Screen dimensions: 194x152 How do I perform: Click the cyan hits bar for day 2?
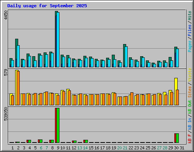coord(18,56)
